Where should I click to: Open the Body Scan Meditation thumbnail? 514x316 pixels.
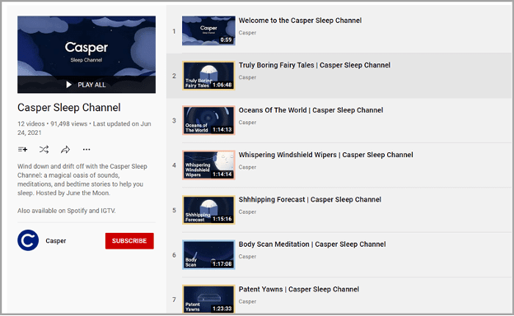209,255
